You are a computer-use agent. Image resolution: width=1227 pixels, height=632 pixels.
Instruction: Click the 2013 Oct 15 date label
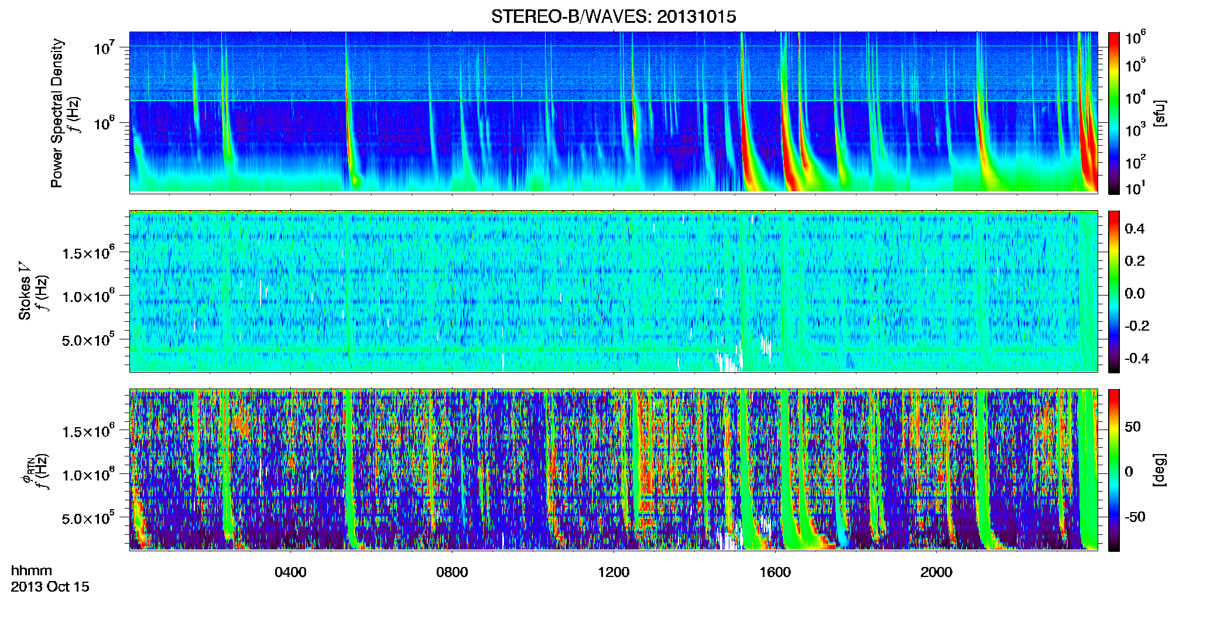pyautogui.click(x=50, y=587)
